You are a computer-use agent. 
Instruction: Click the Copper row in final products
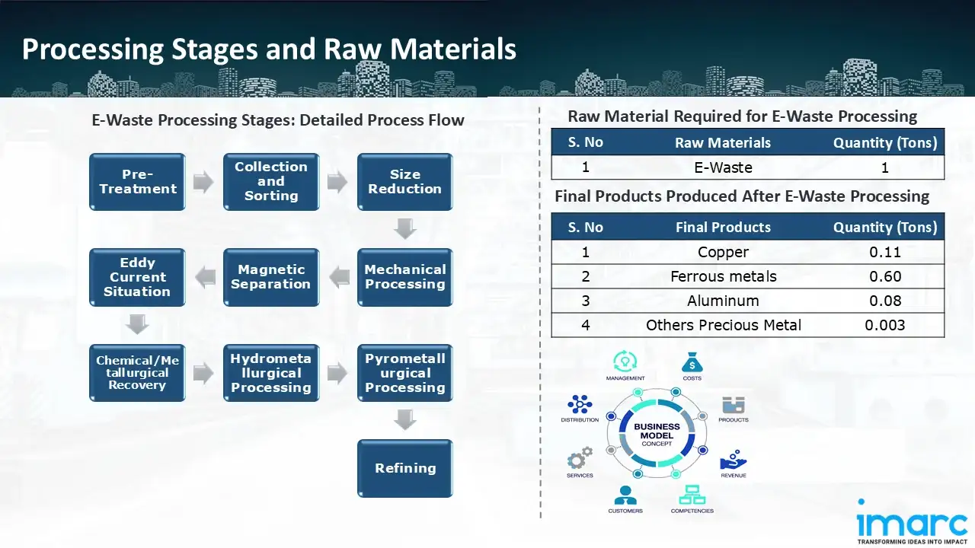(x=747, y=252)
